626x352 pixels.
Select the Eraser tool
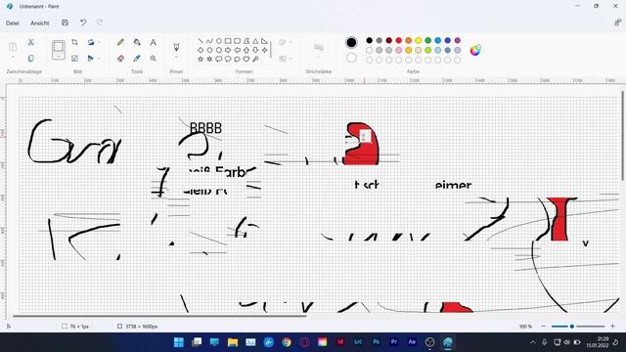point(120,59)
